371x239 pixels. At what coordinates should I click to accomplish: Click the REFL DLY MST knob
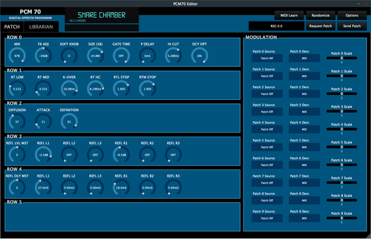point(17,188)
